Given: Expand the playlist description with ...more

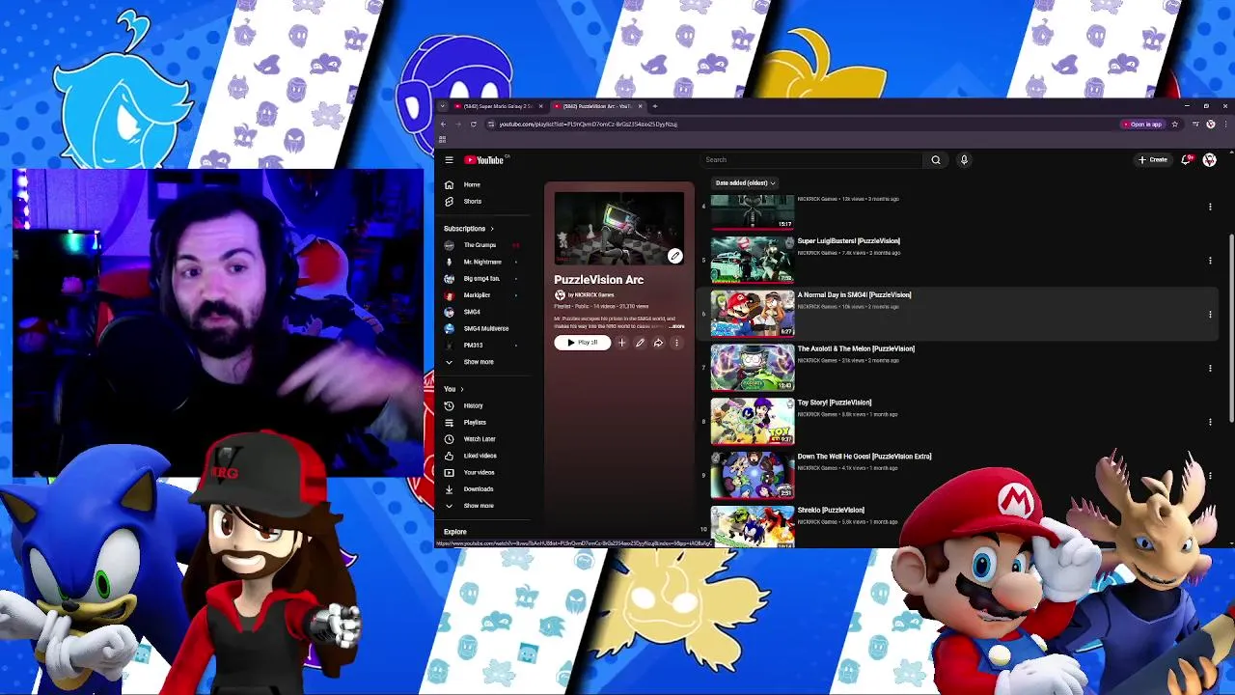Looking at the screenshot, I should tap(676, 326).
